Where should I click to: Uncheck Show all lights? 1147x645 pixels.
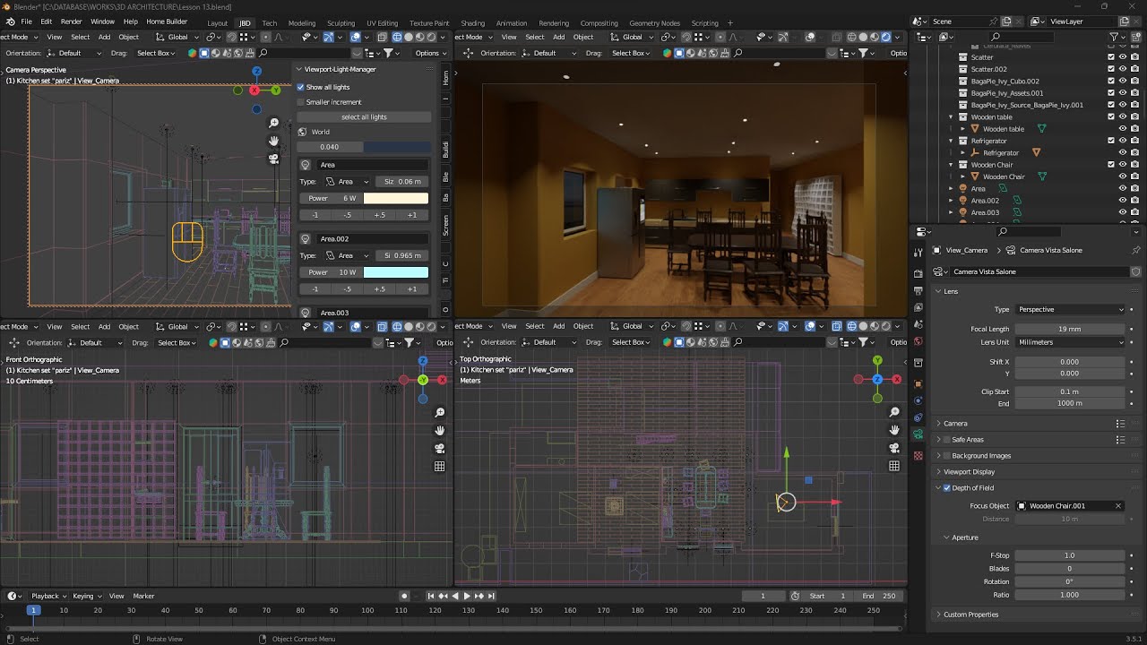[301, 87]
